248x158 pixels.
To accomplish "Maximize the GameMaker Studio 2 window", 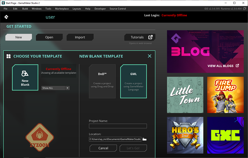I will click(234, 3).
